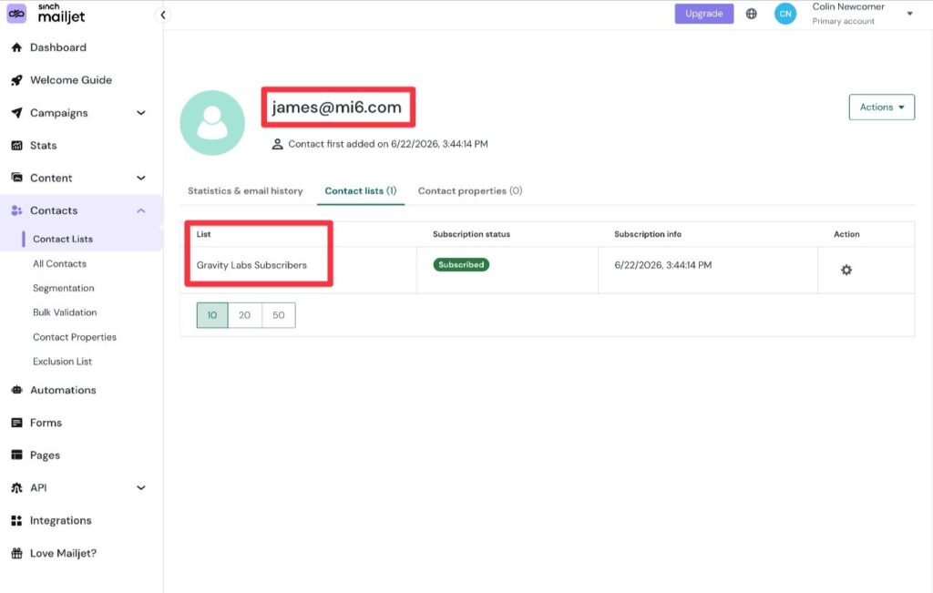Open gear settings for Gravity Labs Subscribers

pyautogui.click(x=846, y=270)
